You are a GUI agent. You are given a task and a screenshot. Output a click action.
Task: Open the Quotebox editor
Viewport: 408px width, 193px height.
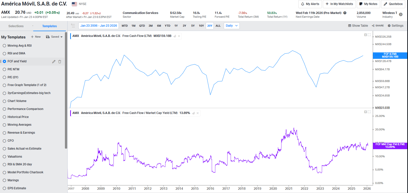[x=393, y=4]
